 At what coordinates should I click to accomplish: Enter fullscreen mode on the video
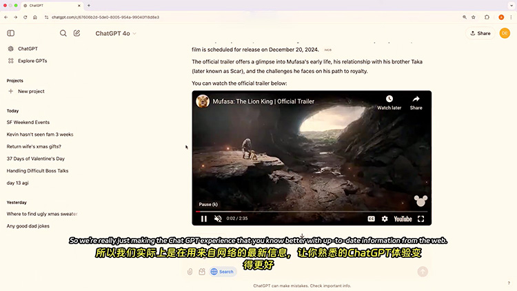420,219
